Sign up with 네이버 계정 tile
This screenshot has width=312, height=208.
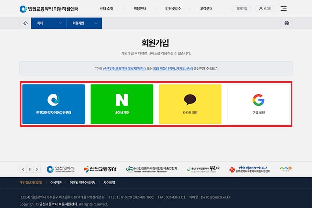[122, 104]
